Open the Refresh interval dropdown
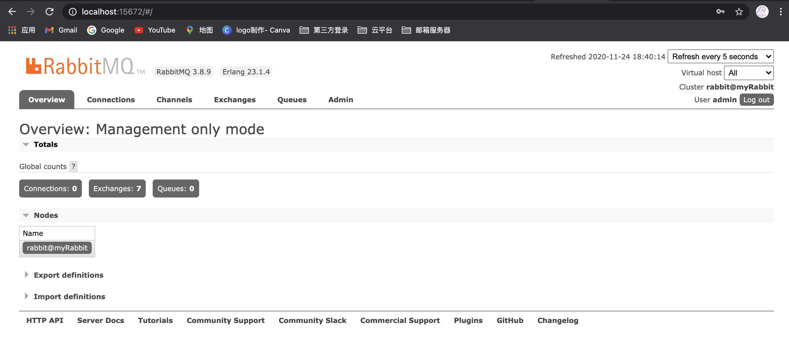The image size is (789, 359). pos(720,56)
